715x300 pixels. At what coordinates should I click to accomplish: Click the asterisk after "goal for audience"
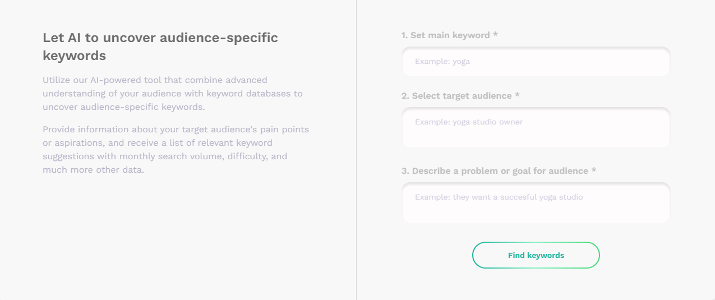pyautogui.click(x=594, y=171)
